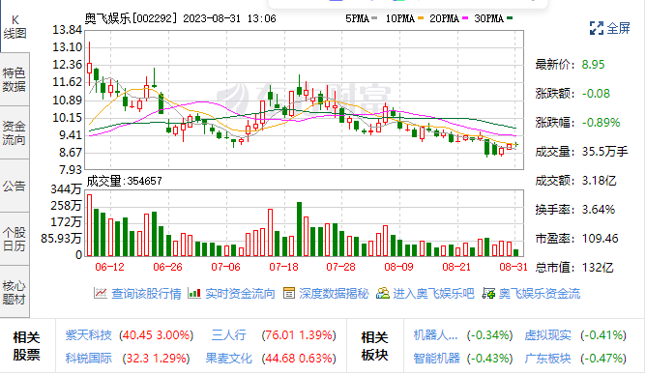Click the 344万 volume axis label
The width and height of the screenshot is (646, 375).
[x=66, y=188]
